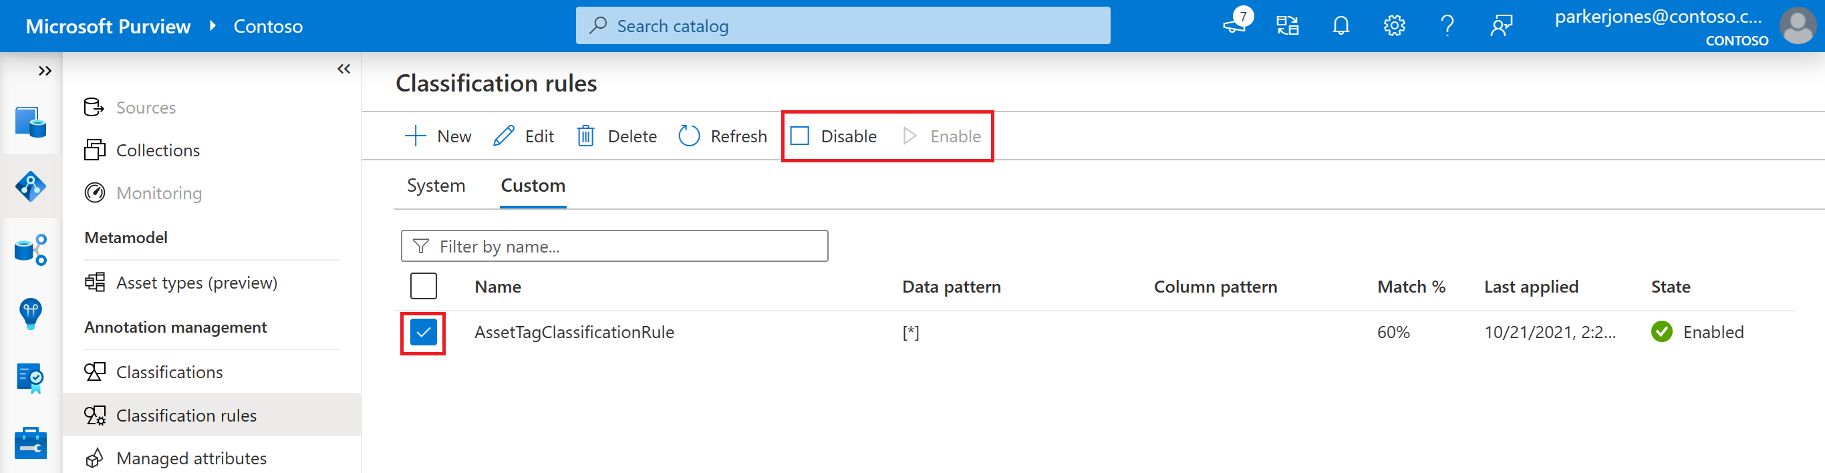Open the settings gear

tap(1393, 26)
